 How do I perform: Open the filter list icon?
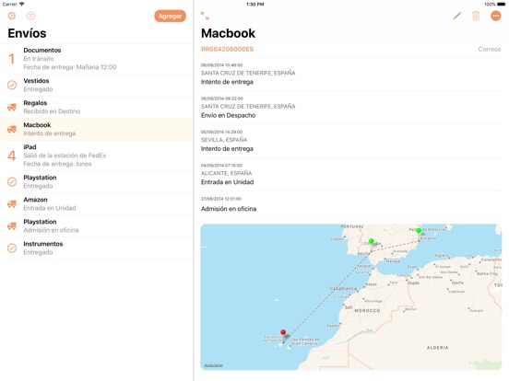point(30,16)
